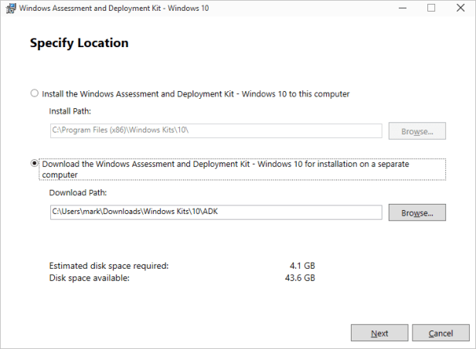Screen dimensions: 476x349
Task: Open Browse for the Download Path
Action: [417, 212]
